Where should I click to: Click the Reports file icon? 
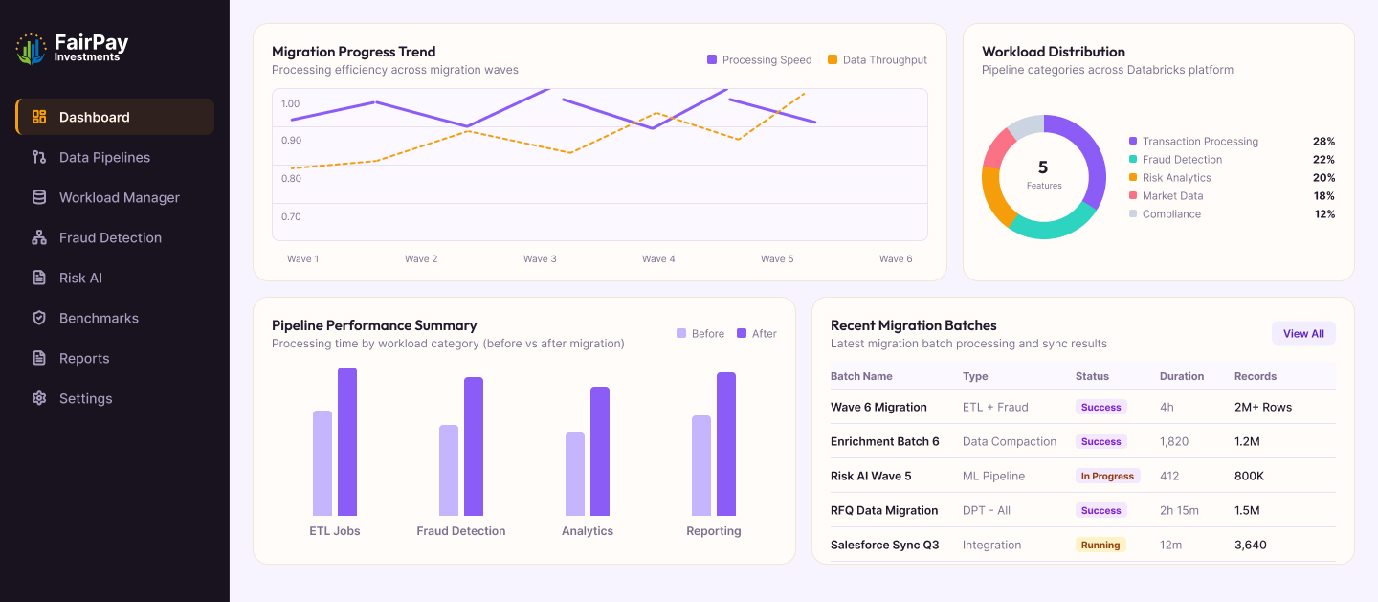coord(39,358)
